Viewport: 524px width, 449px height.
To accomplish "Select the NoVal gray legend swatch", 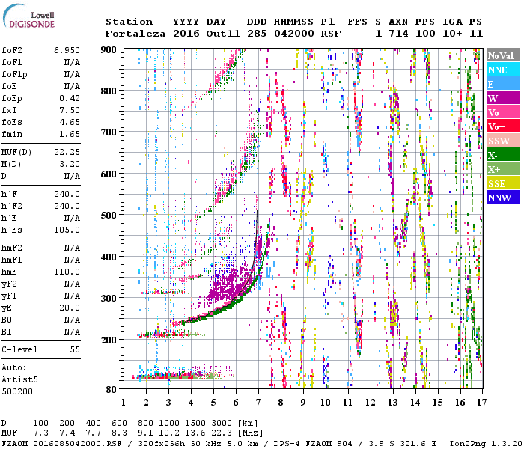I will click(500, 55).
